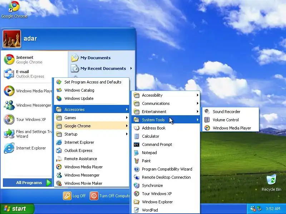Expand Startup submenu
Screen dimensions: 286x214
(x=92, y=134)
